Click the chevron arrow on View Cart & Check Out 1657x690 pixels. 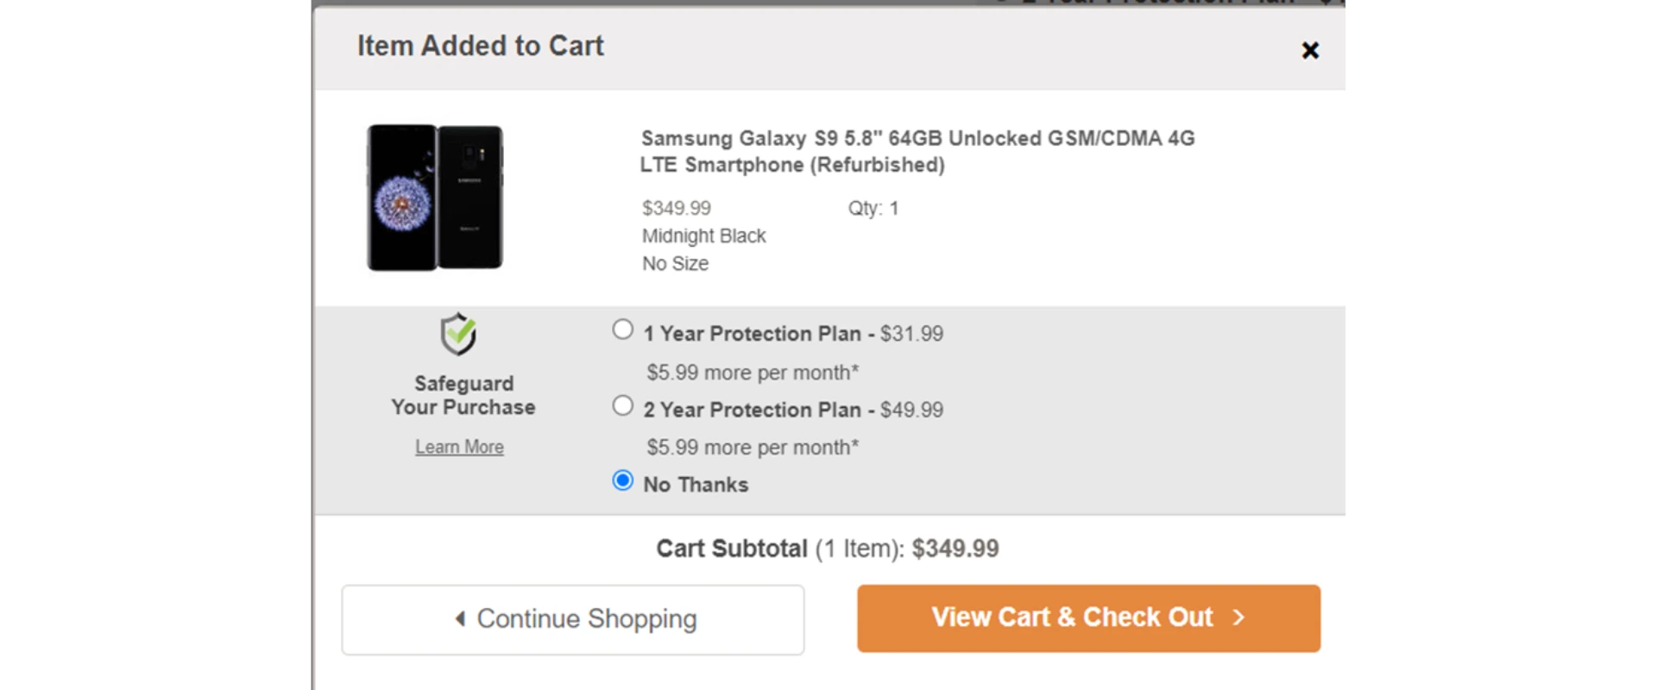click(x=1240, y=618)
